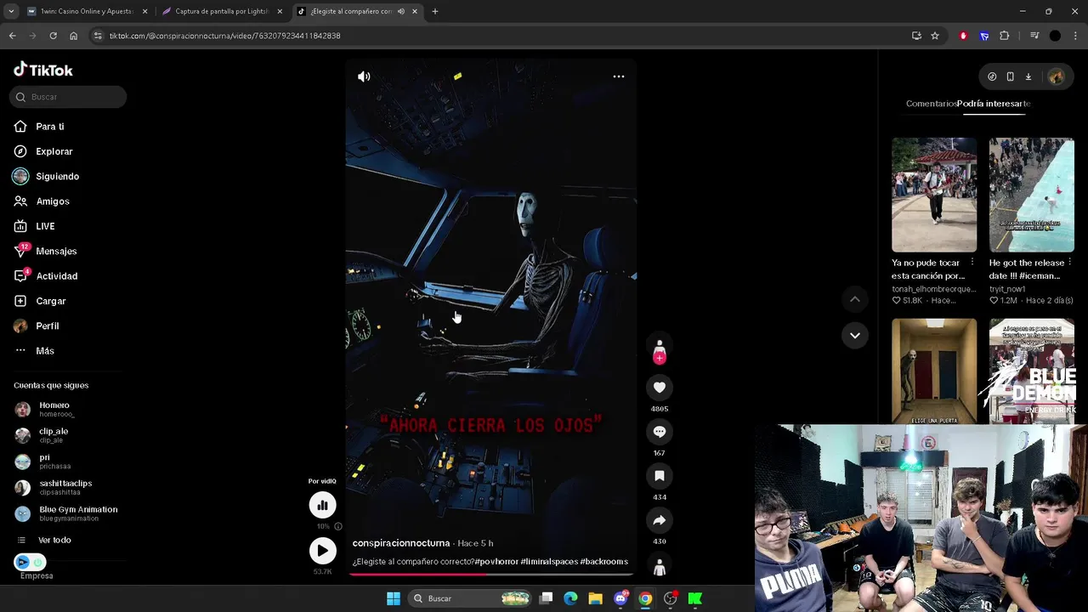Open the Windows Start menu
1088x612 pixels.
click(x=394, y=598)
